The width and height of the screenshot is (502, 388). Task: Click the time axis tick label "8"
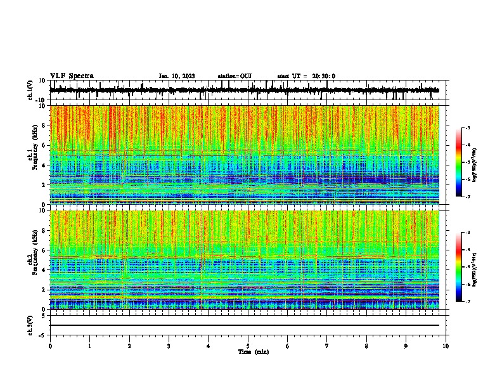click(366, 346)
